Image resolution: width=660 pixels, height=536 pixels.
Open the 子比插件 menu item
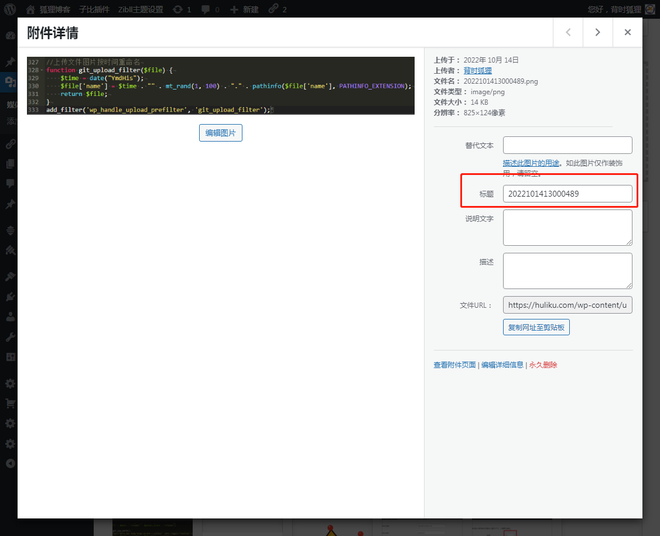(x=95, y=9)
